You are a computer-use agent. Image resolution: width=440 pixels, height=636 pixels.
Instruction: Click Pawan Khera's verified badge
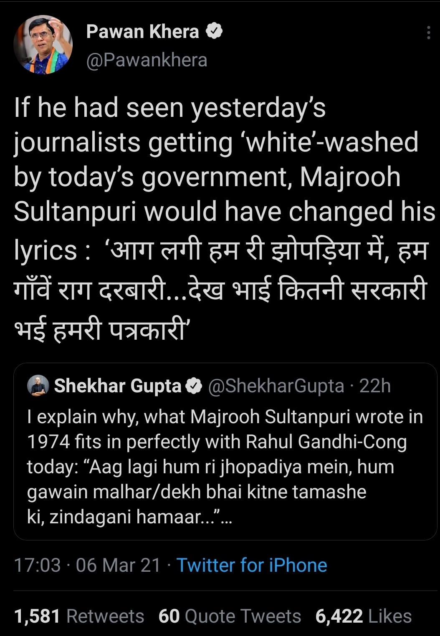pyautogui.click(x=214, y=31)
